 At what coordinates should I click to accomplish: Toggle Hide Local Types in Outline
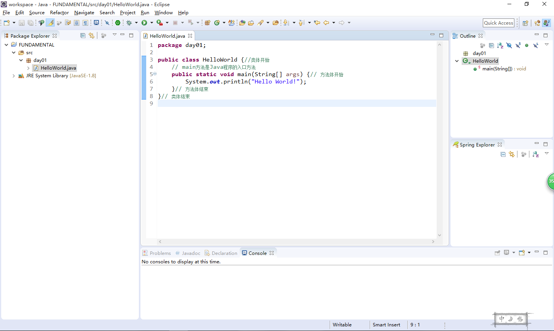(536, 45)
